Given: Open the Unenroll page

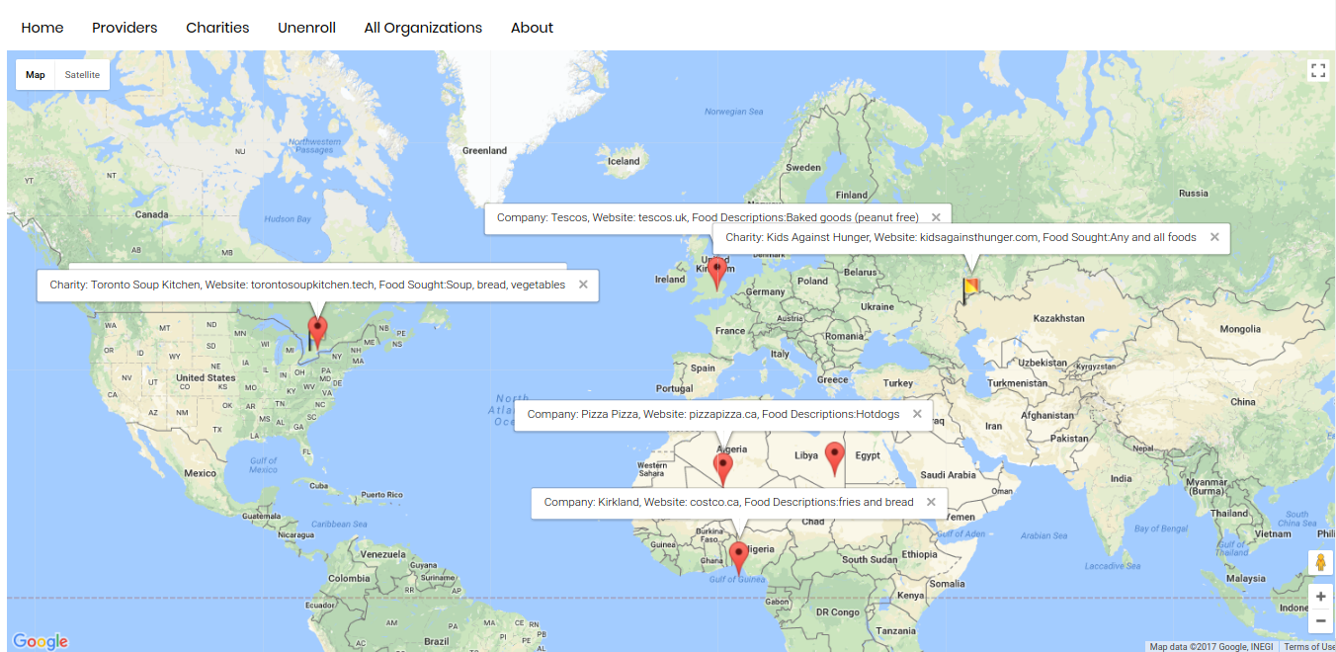Looking at the screenshot, I should click(306, 28).
